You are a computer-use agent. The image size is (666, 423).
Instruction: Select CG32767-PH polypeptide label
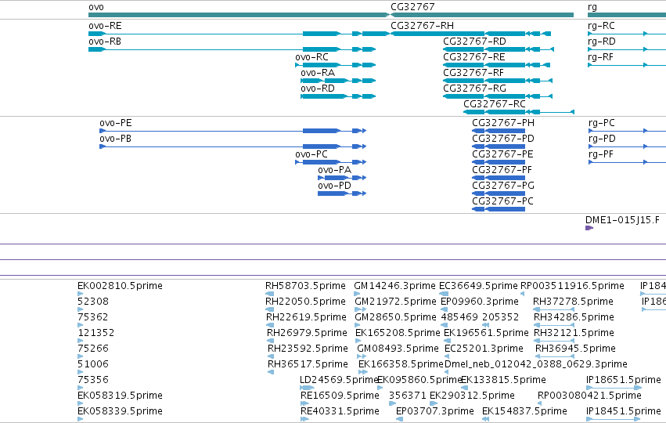click(503, 123)
